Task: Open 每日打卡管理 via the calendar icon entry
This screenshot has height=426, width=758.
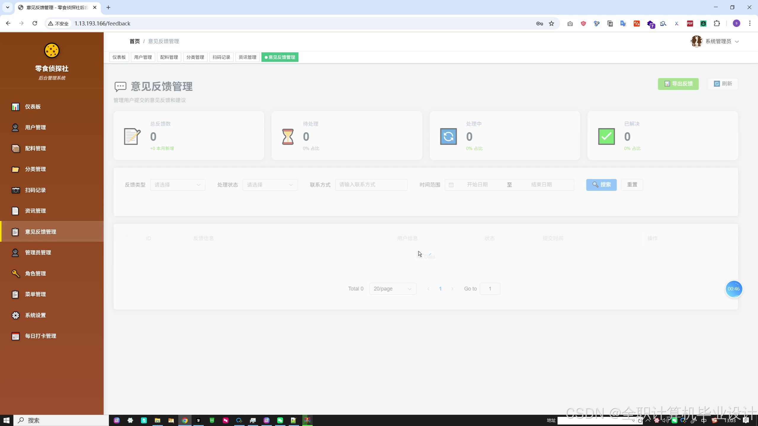Action: click(40, 336)
